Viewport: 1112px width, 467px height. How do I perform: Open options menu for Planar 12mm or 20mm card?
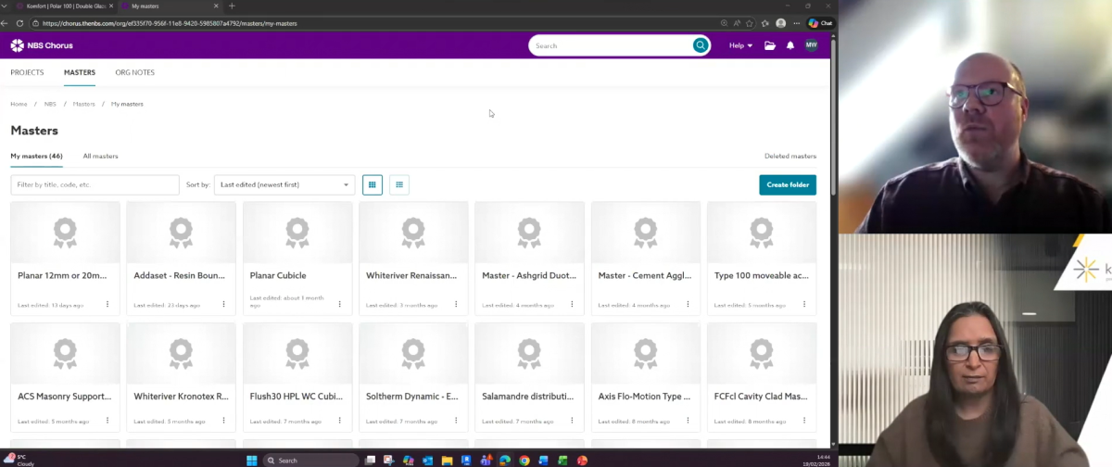pos(107,304)
